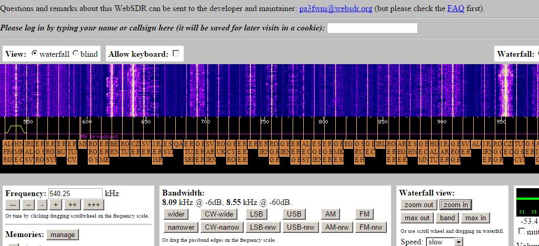Click the 600 mark on the frequency scale

pos(87,121)
